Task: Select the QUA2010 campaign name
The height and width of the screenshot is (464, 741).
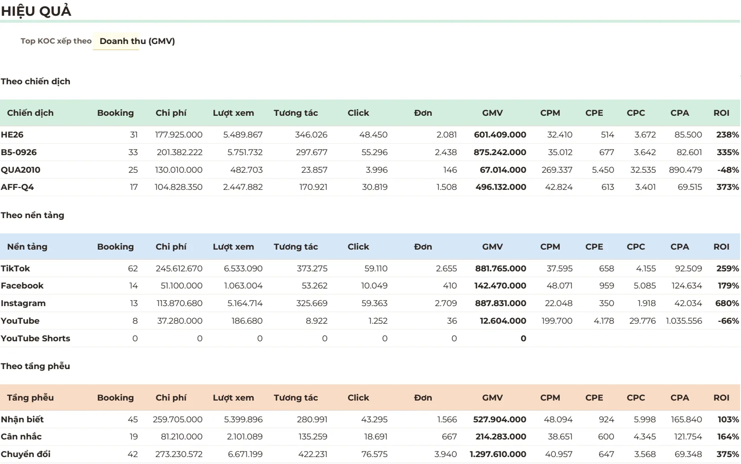Action: [20, 170]
